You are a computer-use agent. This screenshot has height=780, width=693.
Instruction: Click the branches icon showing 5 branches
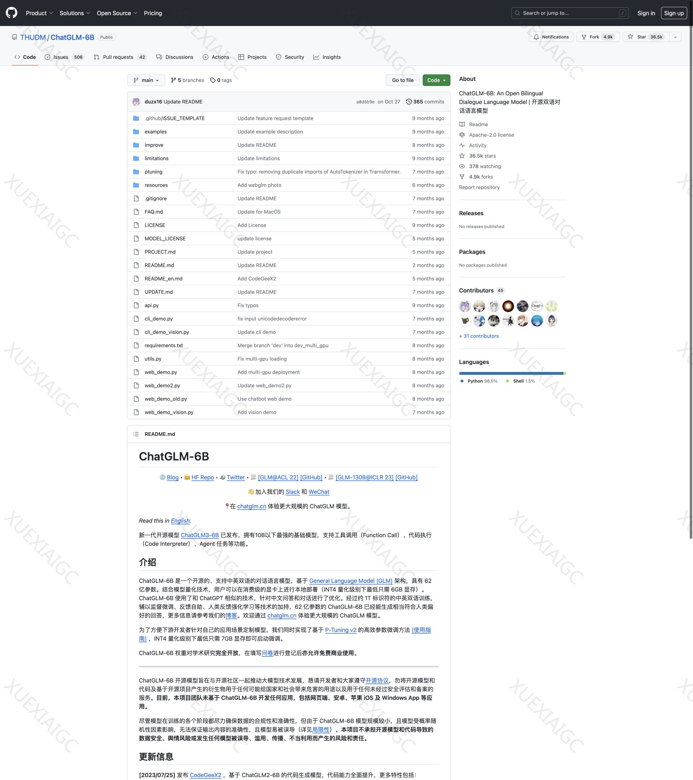pyautogui.click(x=174, y=80)
